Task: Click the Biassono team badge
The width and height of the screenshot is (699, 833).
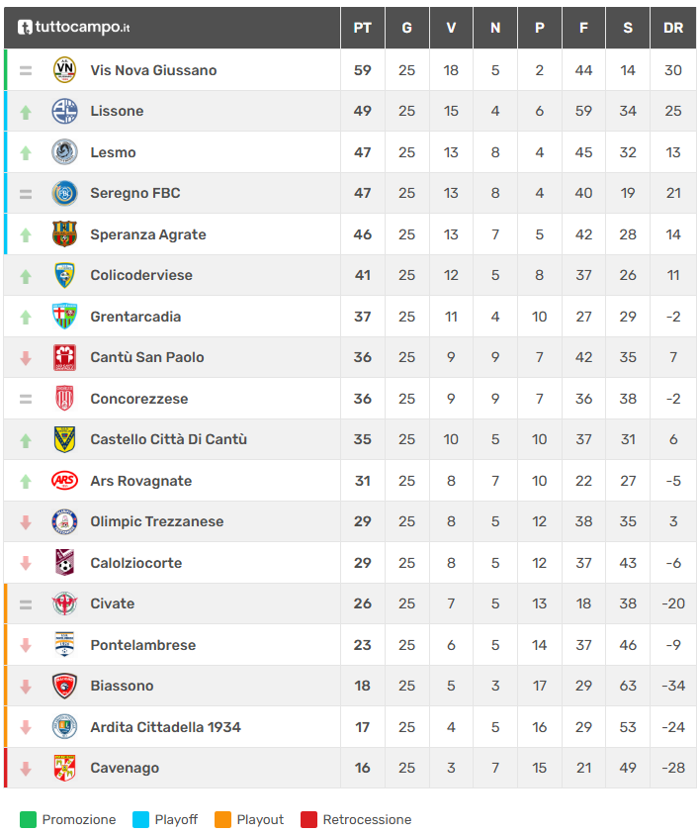Action: click(x=64, y=686)
